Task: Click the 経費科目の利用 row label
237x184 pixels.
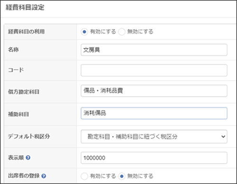Action: click(27, 32)
